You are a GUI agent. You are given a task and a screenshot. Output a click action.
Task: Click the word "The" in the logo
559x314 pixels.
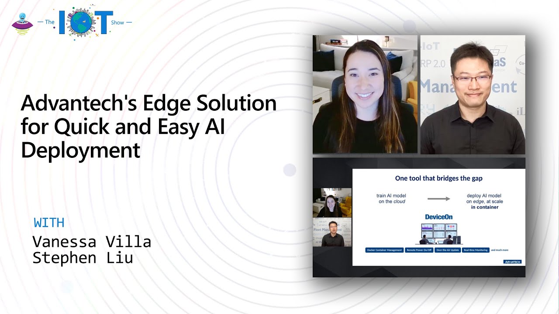coord(50,22)
